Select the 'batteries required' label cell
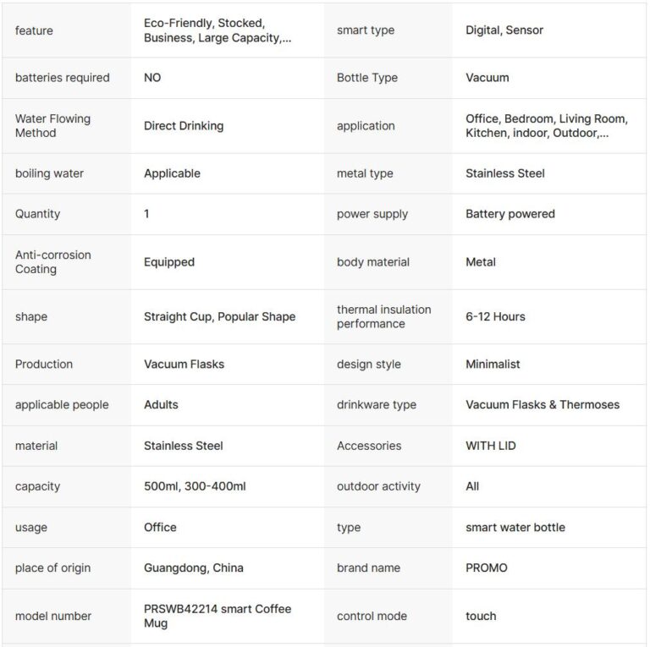This screenshot has width=650, height=647. coord(63,78)
